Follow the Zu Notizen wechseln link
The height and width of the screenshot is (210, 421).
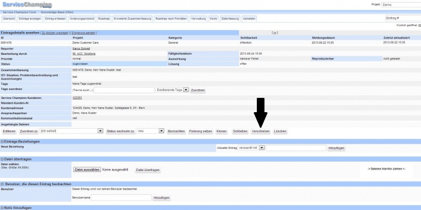pos(55,33)
